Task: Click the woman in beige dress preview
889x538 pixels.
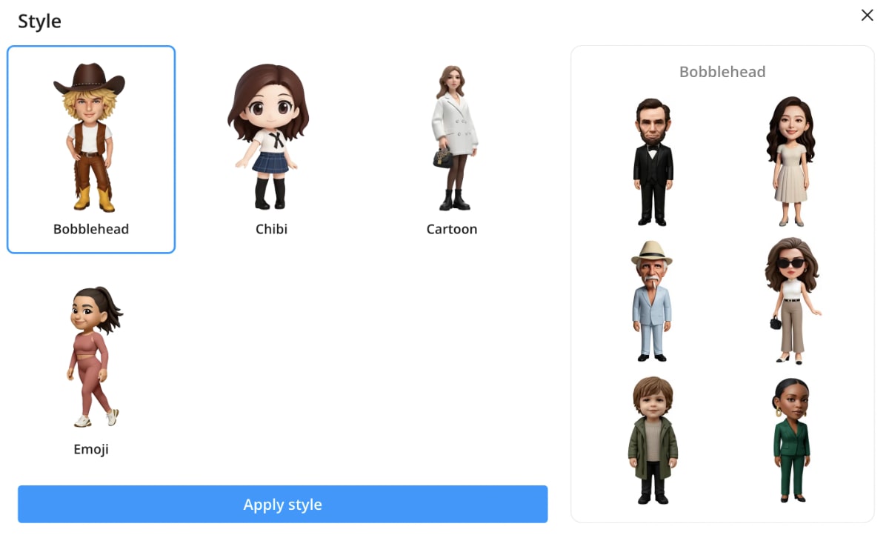Action: pyautogui.click(x=790, y=162)
